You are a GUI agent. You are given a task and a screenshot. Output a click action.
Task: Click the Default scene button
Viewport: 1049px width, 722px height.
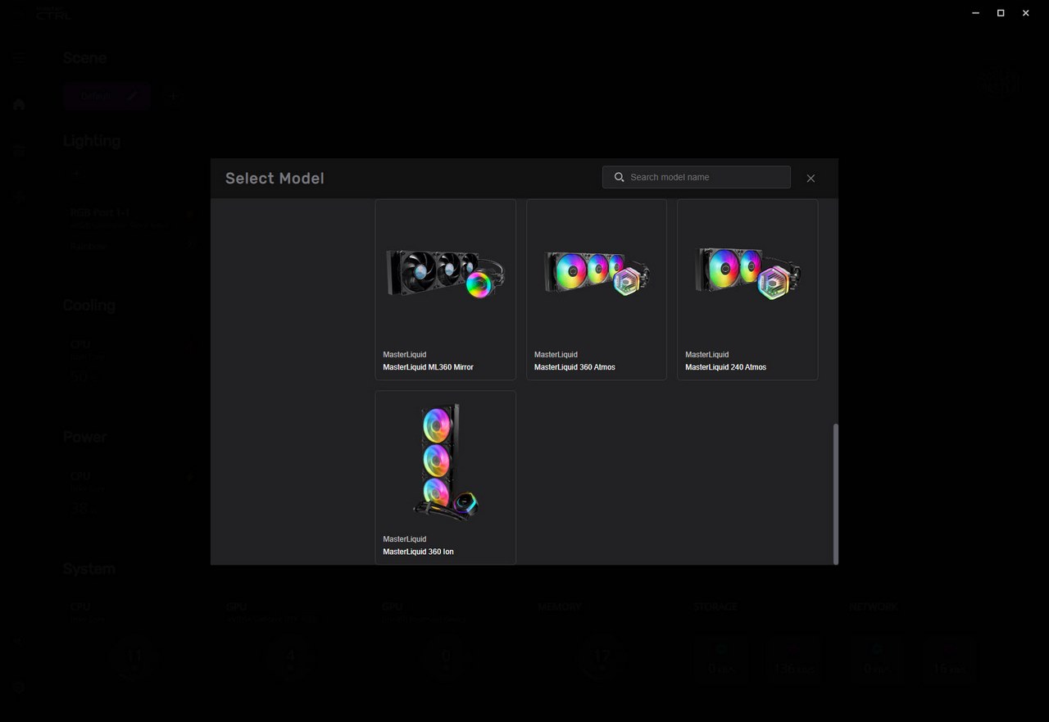[x=107, y=96]
